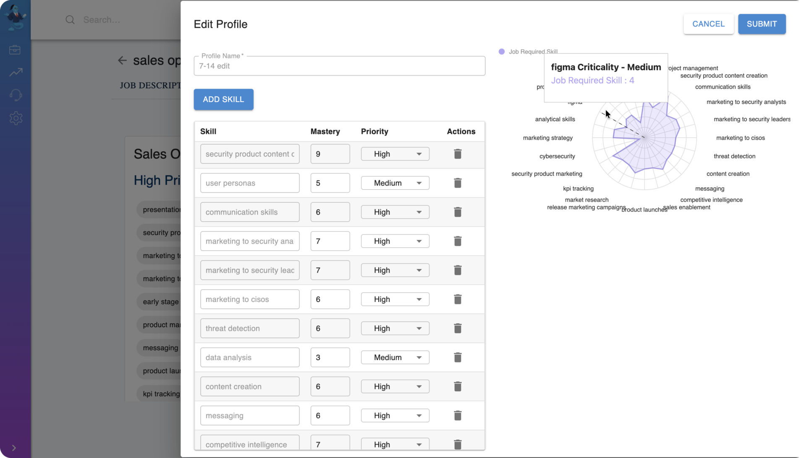The width and height of the screenshot is (806, 458).
Task: Open Priority dropdown for marketing to cisos
Action: pos(395,299)
